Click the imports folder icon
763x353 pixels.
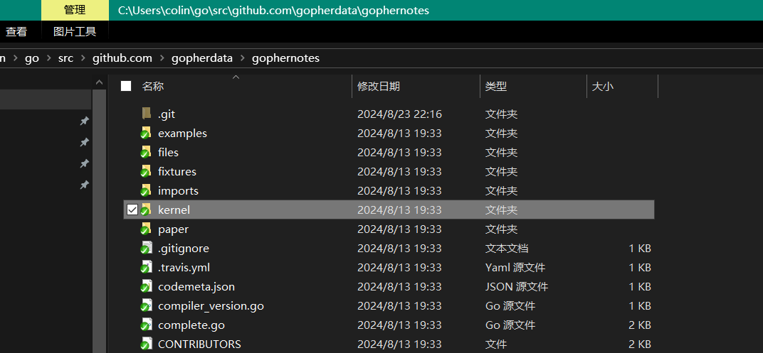click(146, 190)
